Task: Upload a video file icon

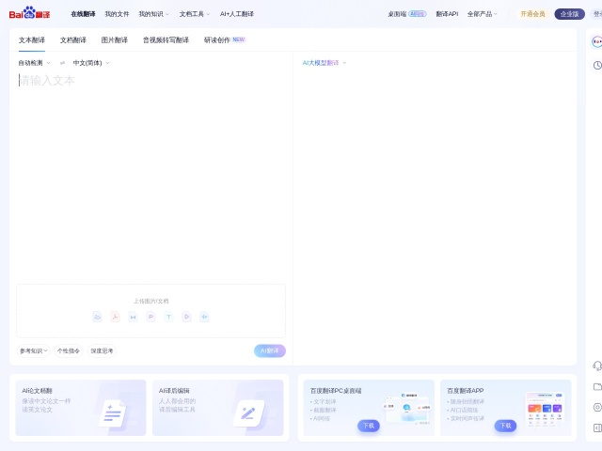Action: [186, 317]
